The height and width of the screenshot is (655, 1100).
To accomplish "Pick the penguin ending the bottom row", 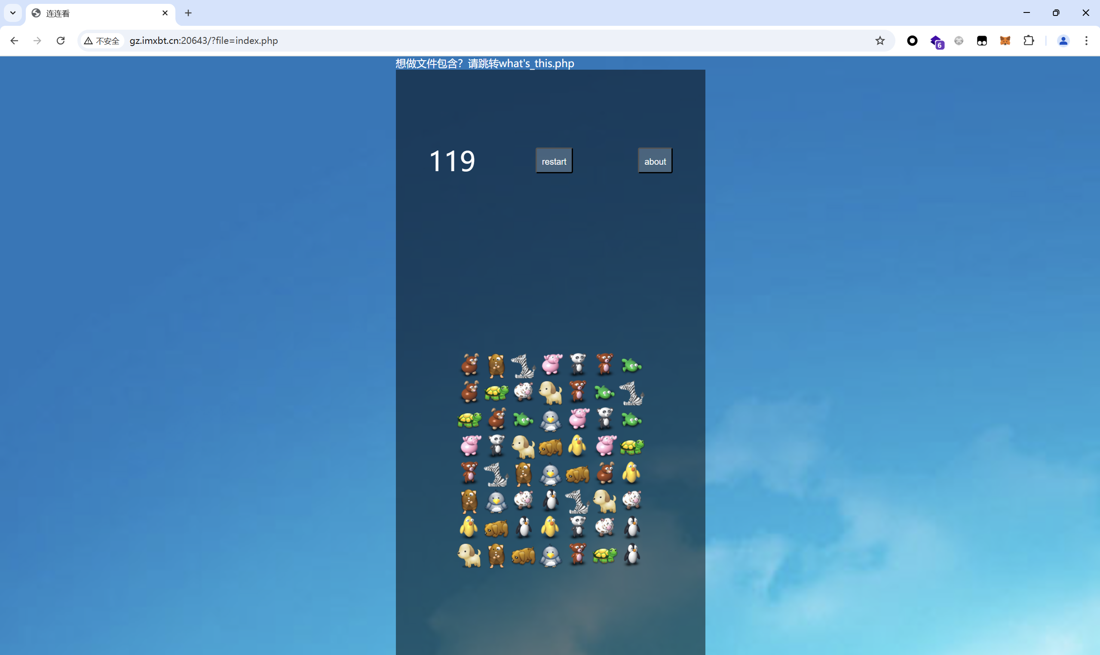I will [631, 555].
